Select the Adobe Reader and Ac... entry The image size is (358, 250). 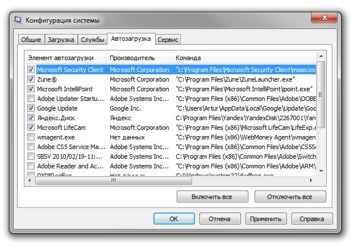coord(70,166)
